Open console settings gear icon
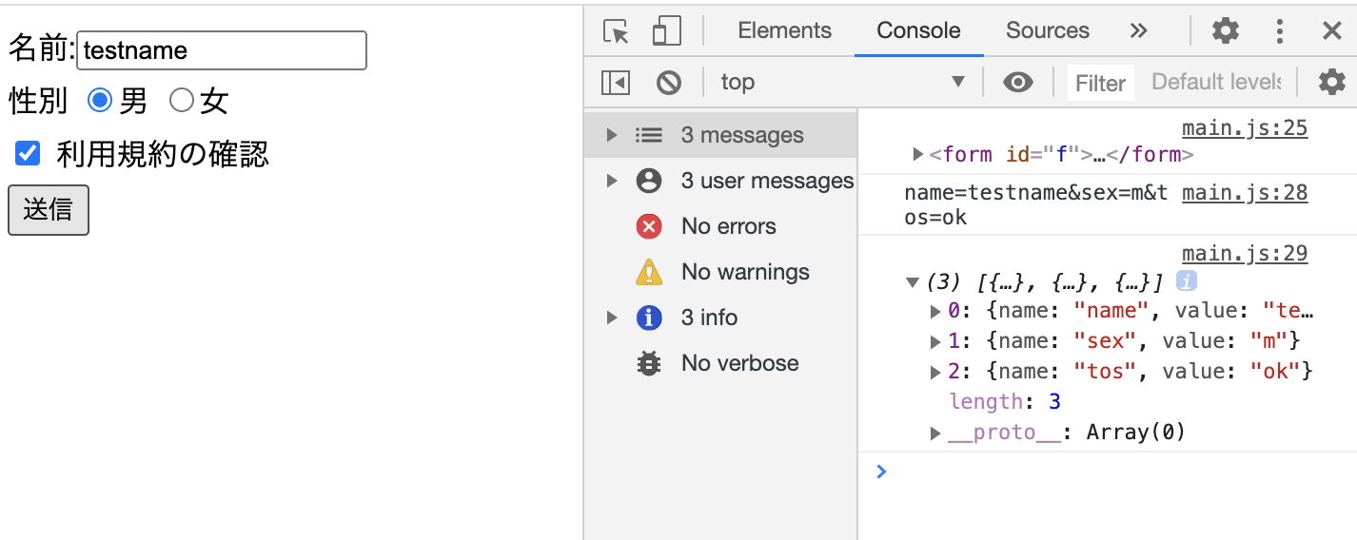This screenshot has width=1357, height=540. point(1332,83)
